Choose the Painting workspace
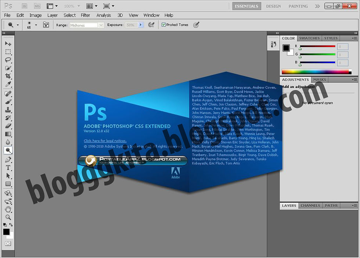The image size is (360, 258). pos(298,6)
